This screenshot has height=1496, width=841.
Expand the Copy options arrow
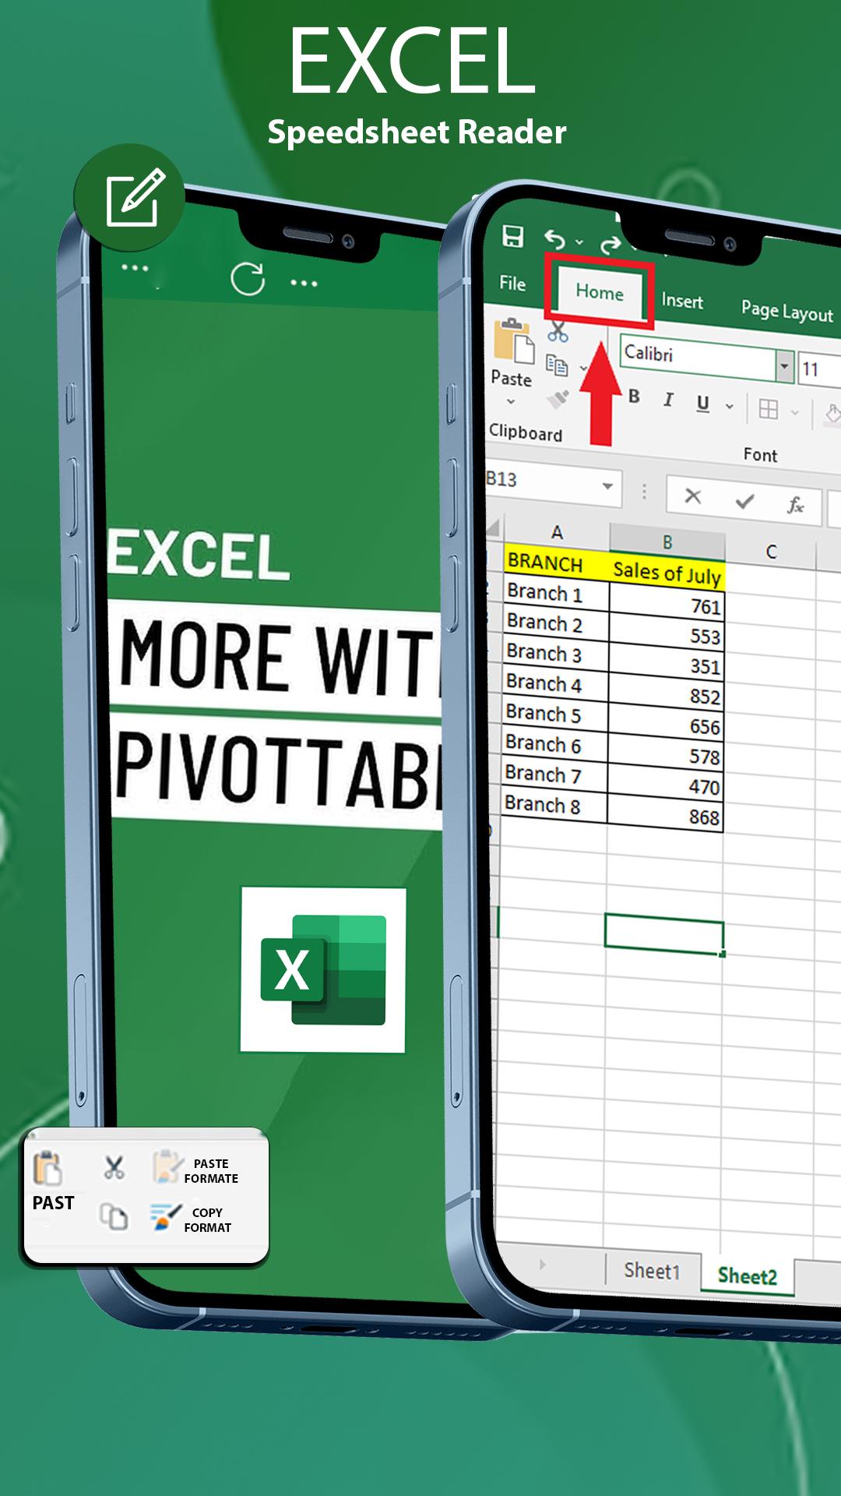[583, 368]
